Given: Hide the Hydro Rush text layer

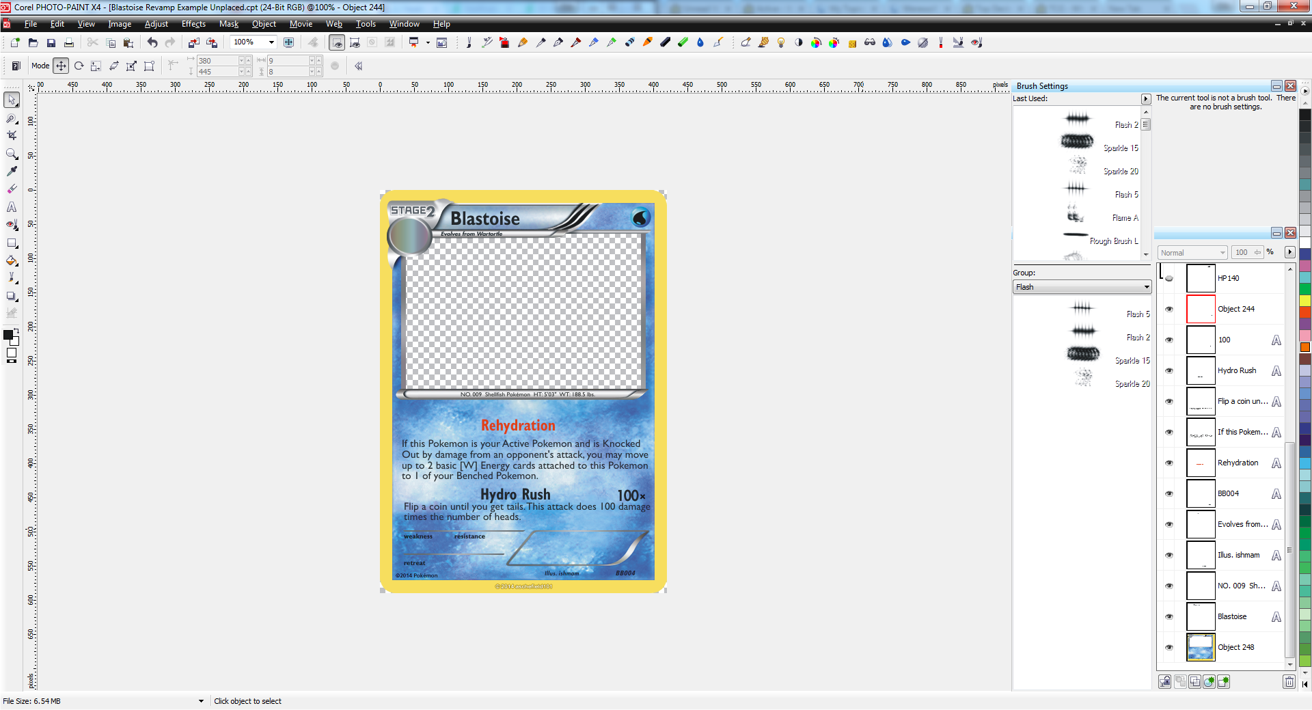Looking at the screenshot, I should [1169, 371].
